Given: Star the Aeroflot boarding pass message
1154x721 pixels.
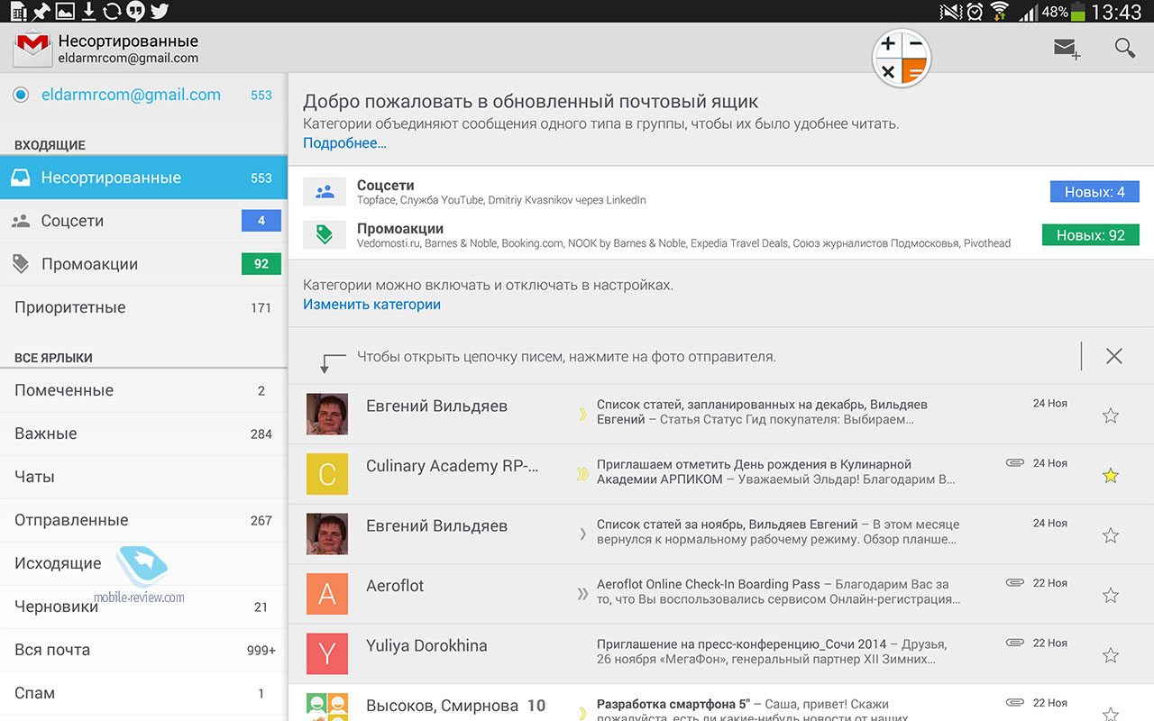Looking at the screenshot, I should 1111,595.
